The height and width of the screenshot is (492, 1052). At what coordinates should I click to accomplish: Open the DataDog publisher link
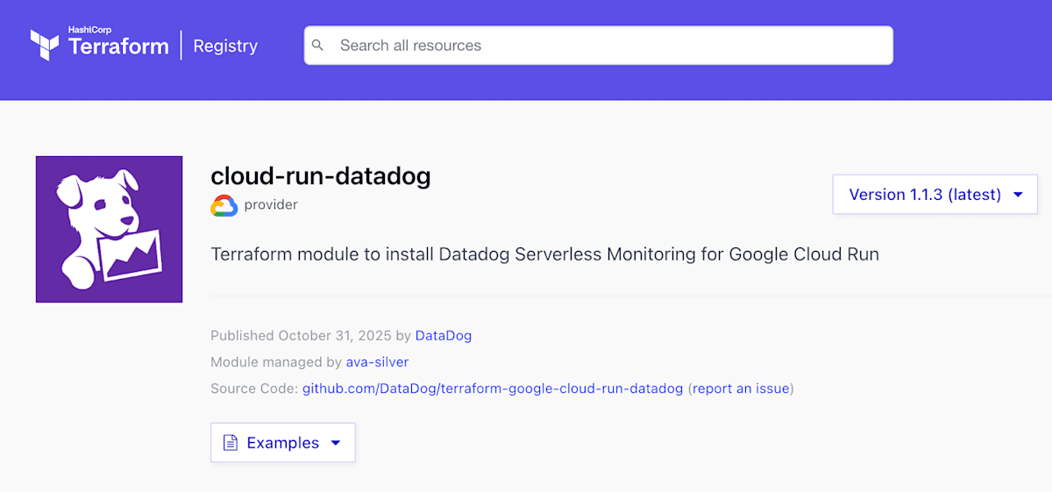[x=444, y=335]
